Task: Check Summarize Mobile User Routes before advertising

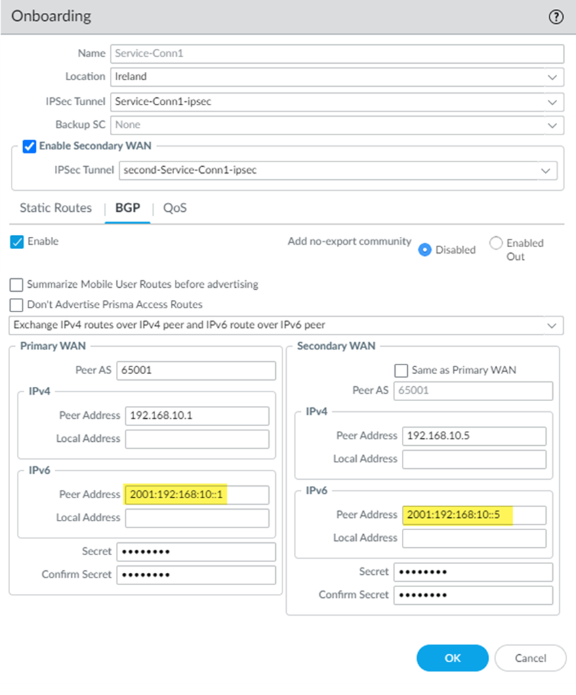Action: click(x=17, y=284)
